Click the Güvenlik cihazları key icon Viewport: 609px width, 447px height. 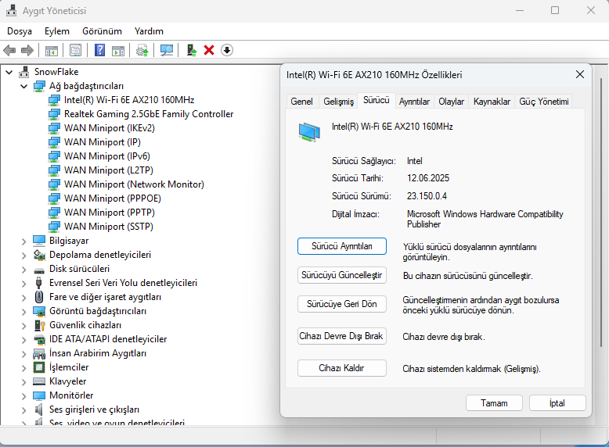(39, 325)
